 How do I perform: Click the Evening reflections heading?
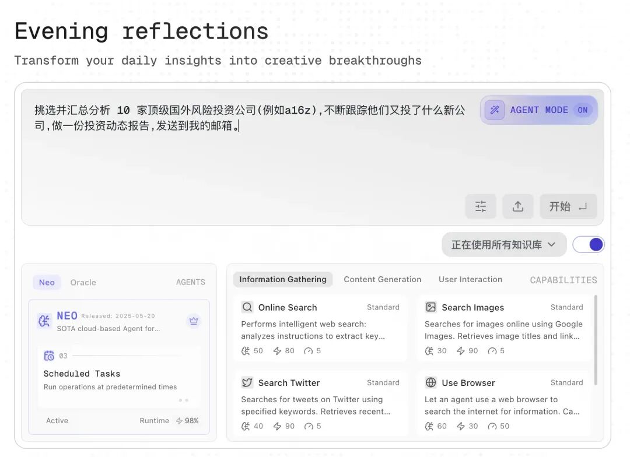pos(141,31)
